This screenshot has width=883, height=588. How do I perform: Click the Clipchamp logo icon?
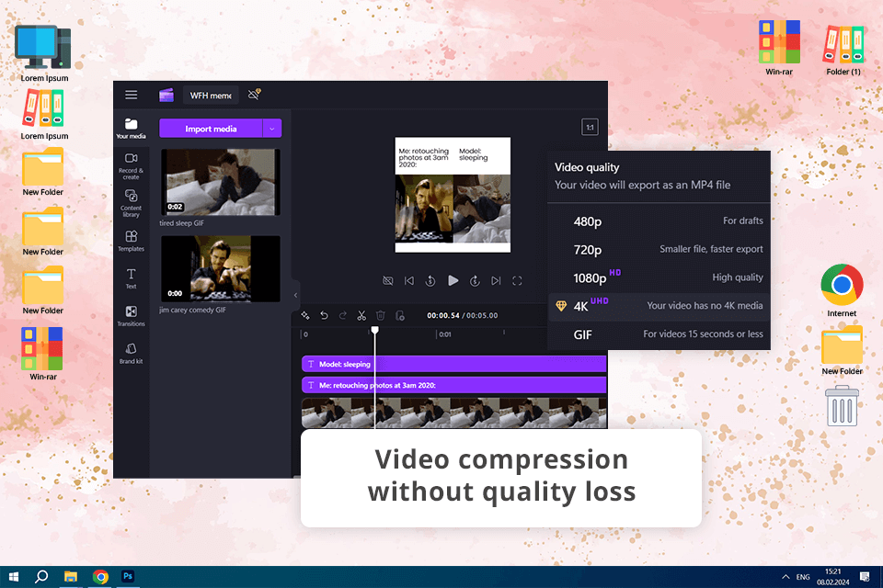[166, 96]
